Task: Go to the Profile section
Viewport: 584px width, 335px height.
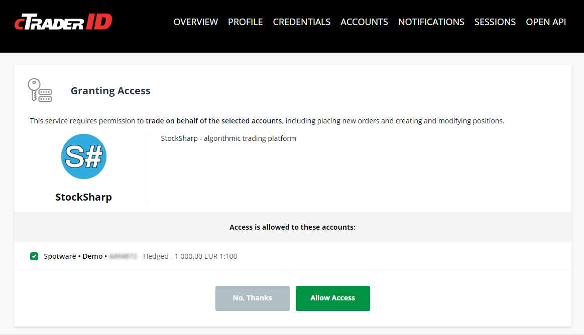Action: click(246, 22)
